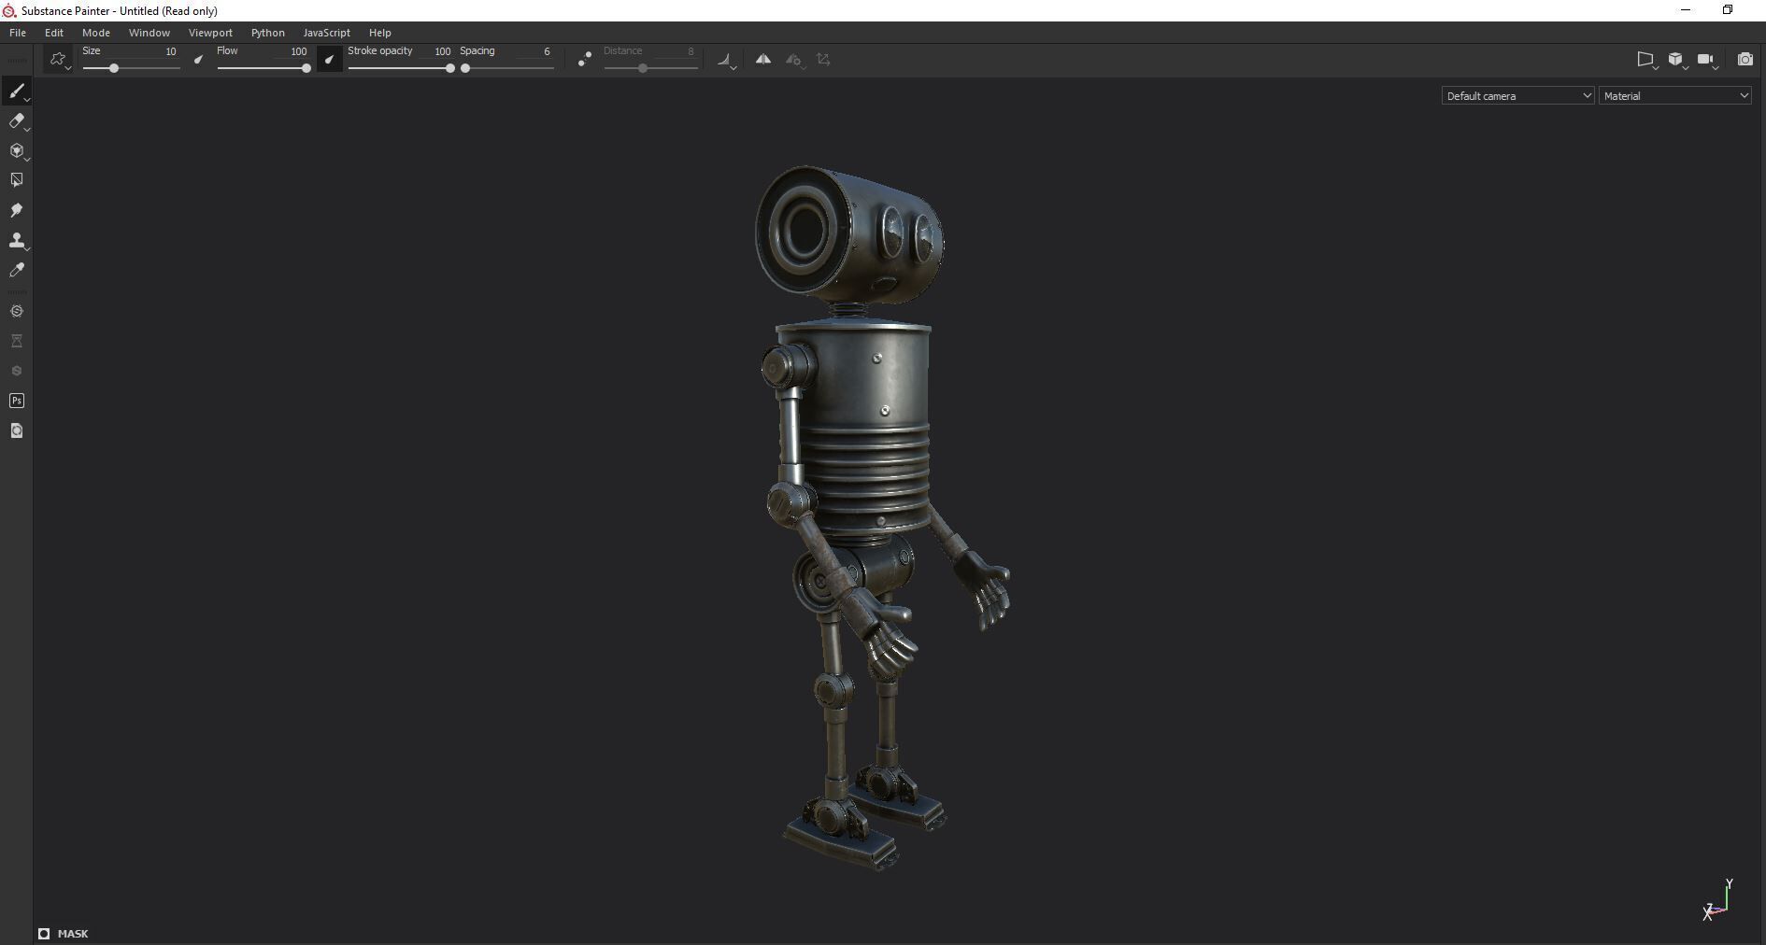This screenshot has width=1766, height=945.
Task: Open the JavaScript menu
Action: [x=327, y=33]
